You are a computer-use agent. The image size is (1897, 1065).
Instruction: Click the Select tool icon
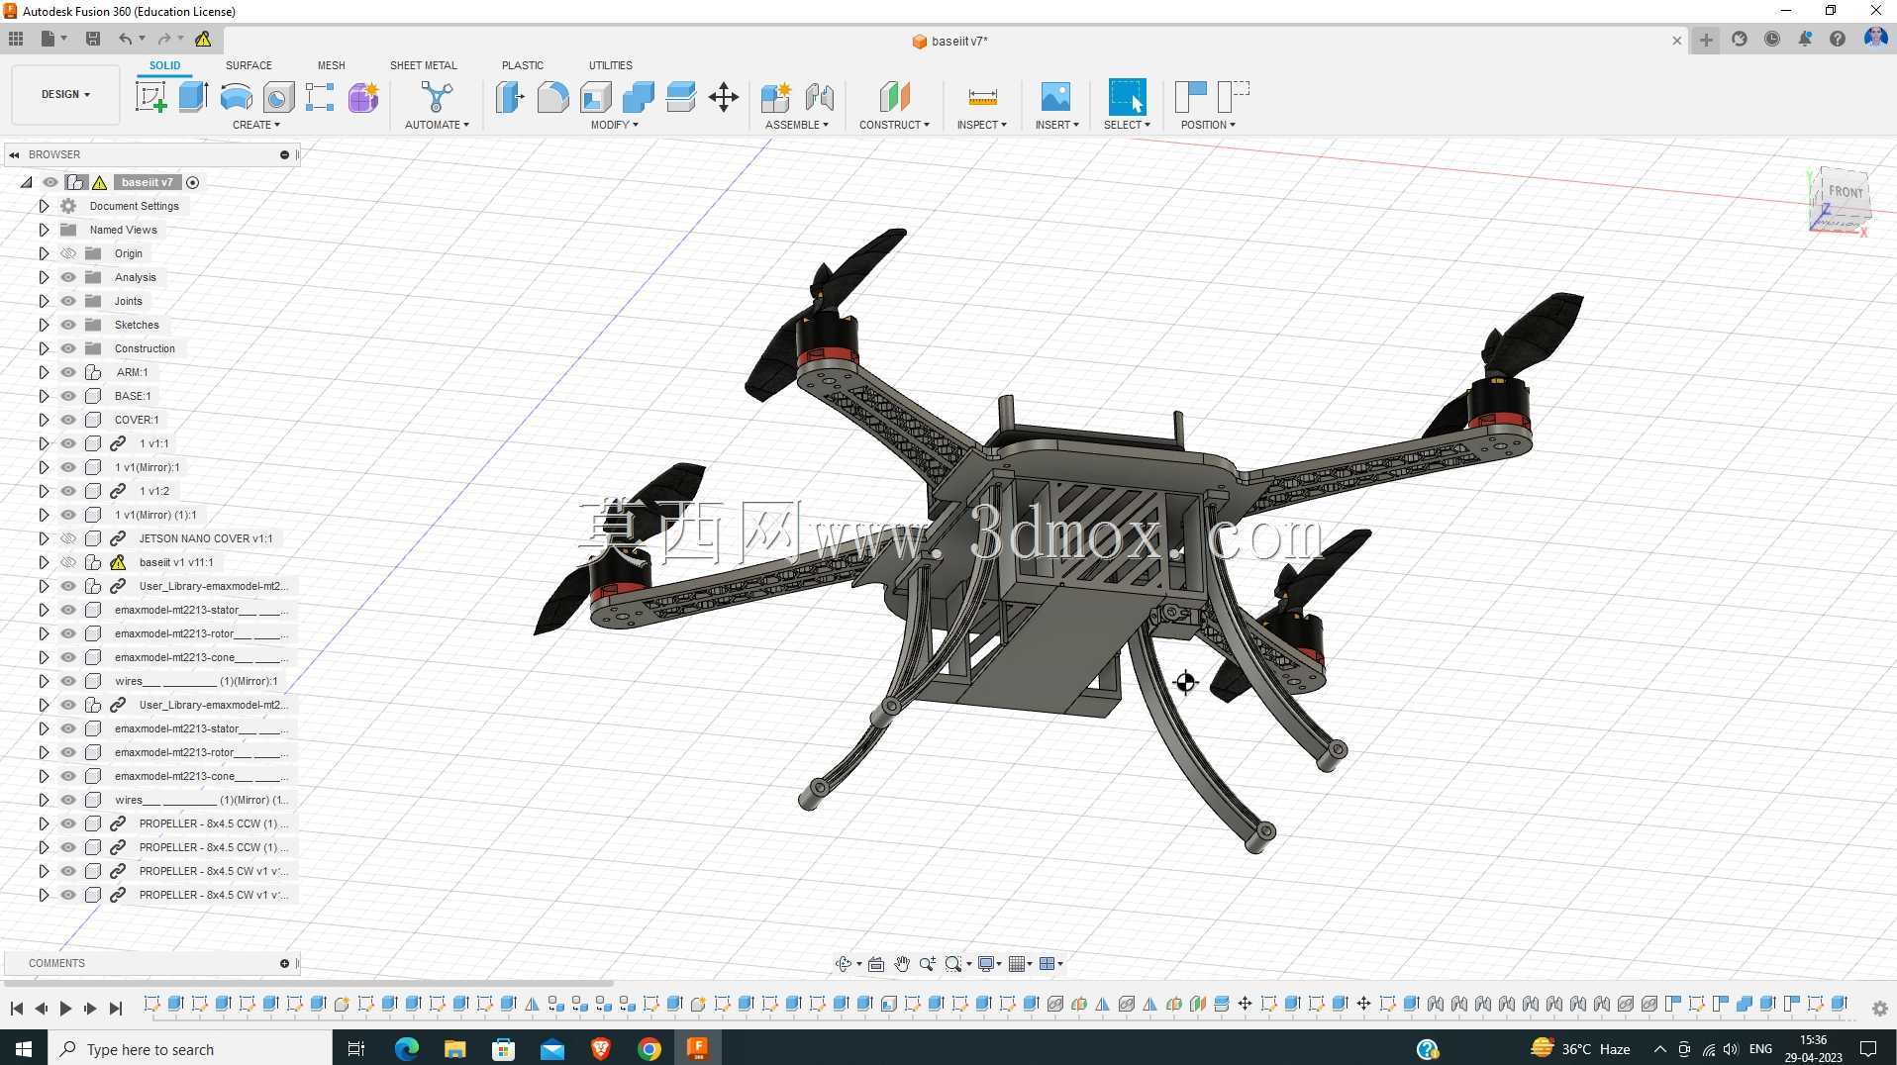pos(1127,97)
